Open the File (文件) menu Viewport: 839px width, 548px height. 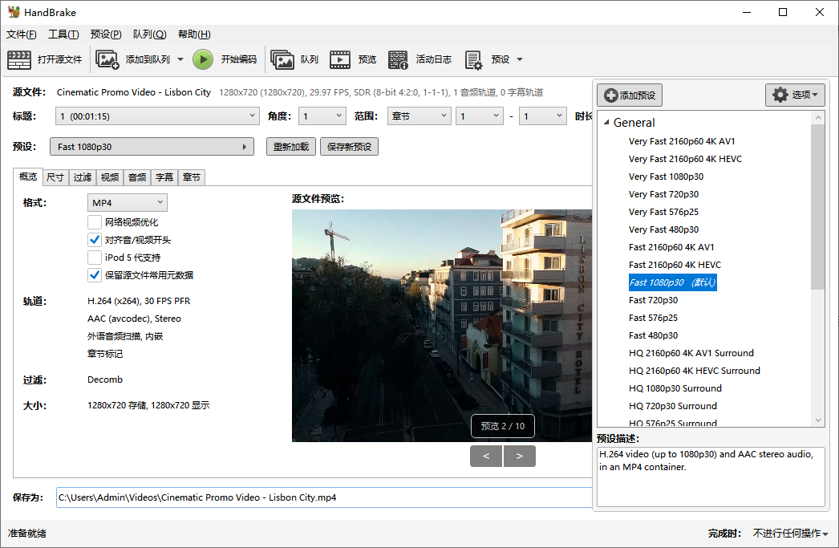tap(22, 35)
